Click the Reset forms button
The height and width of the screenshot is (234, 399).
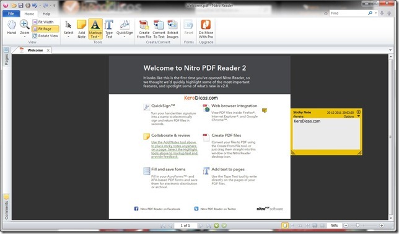click(188, 27)
